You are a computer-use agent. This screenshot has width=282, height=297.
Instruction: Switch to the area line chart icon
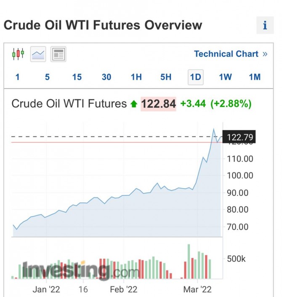pyautogui.click(x=38, y=54)
